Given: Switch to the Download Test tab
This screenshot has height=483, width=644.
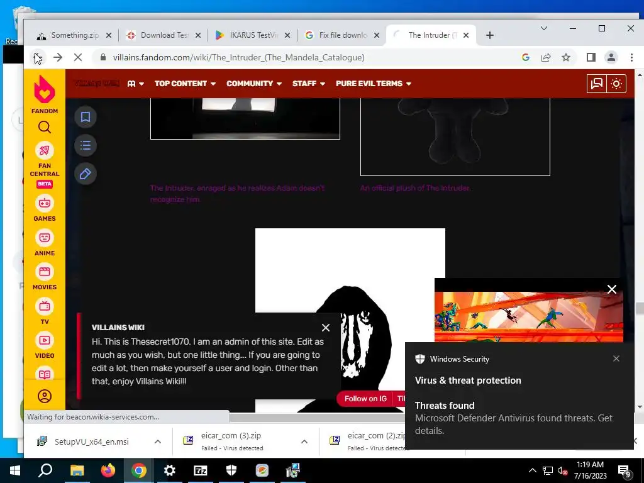Looking at the screenshot, I should (x=158, y=35).
